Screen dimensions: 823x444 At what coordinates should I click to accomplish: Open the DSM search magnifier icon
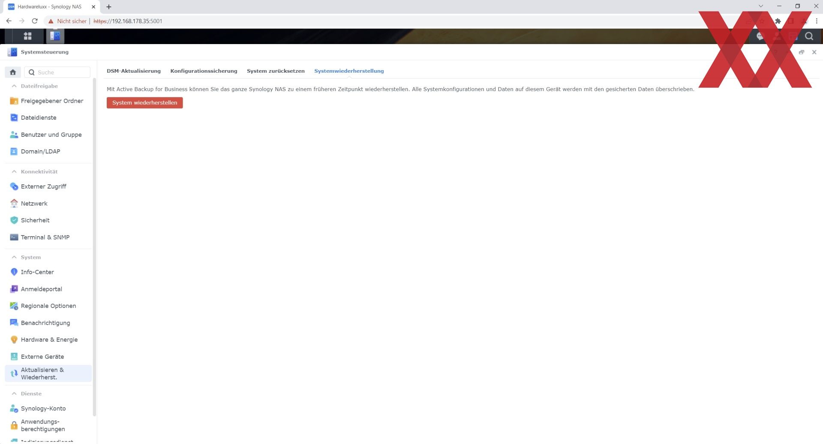coord(809,36)
